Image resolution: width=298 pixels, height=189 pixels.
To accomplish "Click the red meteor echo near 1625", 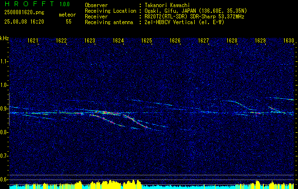I will point(136,121).
